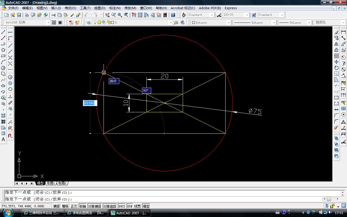Toggle DYN dynamic input in status bar
This screenshot has width=347, height=217.
point(130,206)
